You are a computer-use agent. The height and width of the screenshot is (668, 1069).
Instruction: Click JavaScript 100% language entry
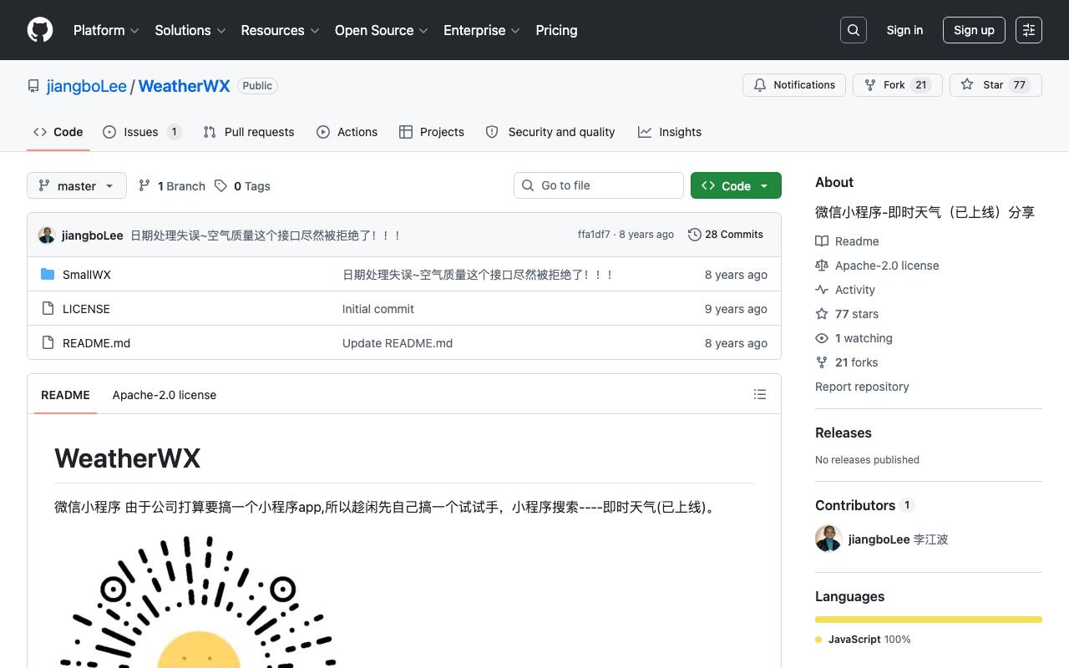click(864, 640)
